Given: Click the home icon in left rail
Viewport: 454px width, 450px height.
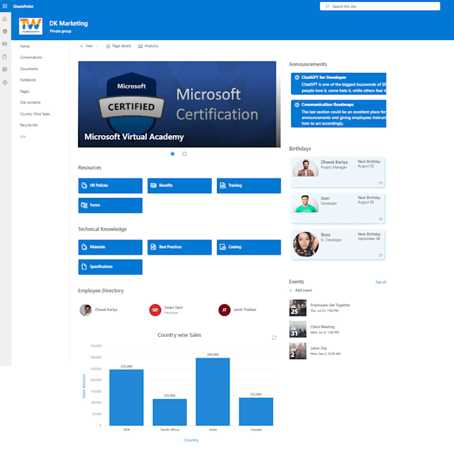Looking at the screenshot, I should (x=5, y=19).
